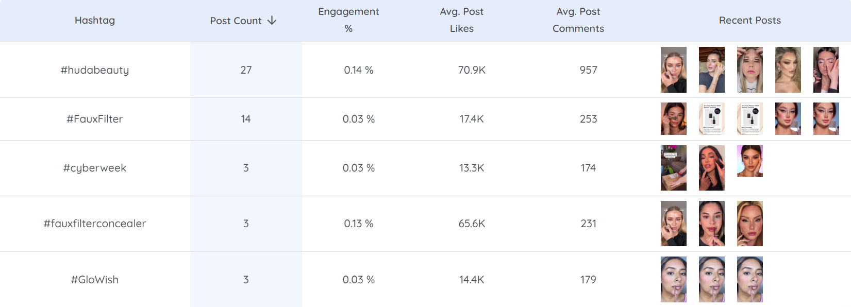The image size is (851, 307).
Task: Sort by Avg. Post Likes header
Action: (x=461, y=20)
